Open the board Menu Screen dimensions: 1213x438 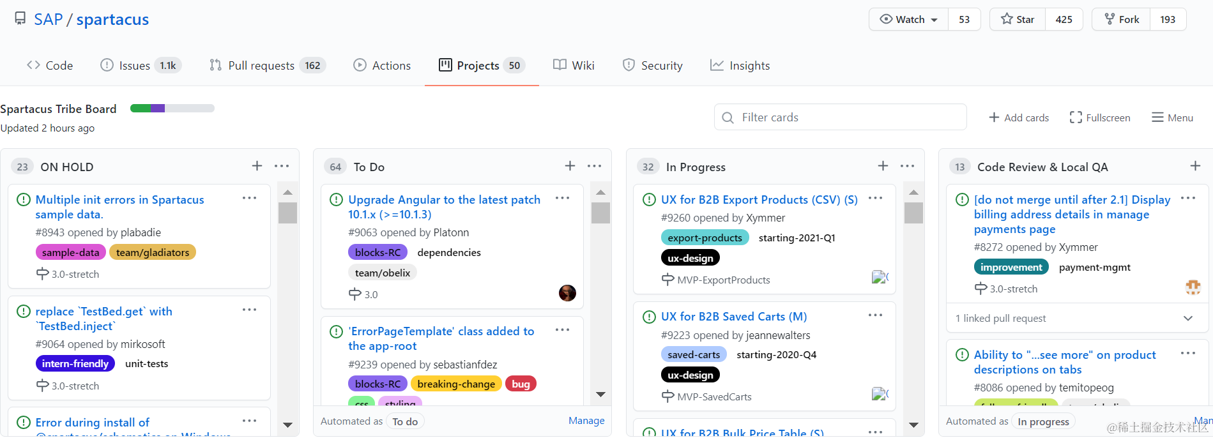1172,117
